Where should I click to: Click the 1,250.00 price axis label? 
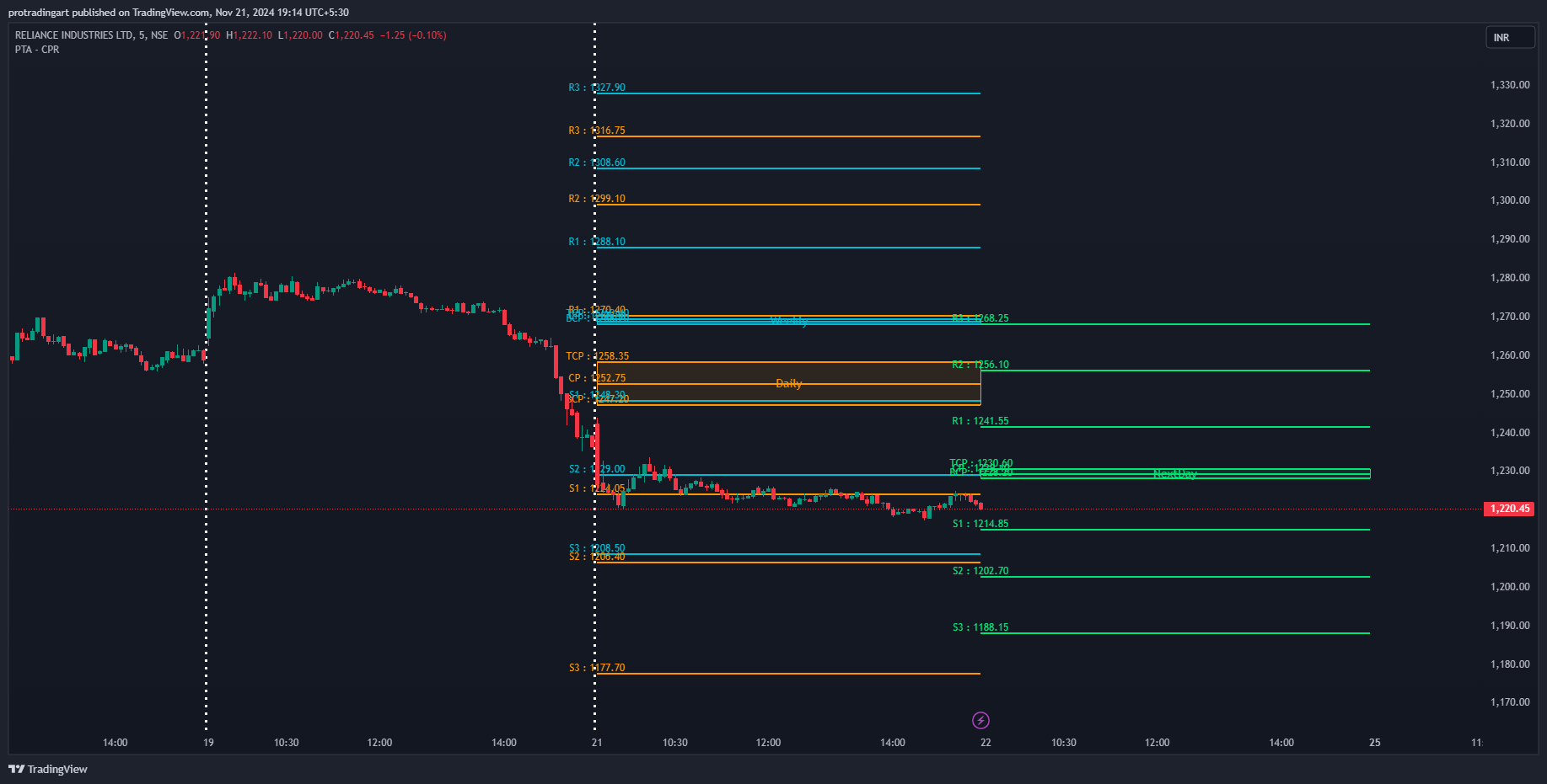pos(1510,394)
